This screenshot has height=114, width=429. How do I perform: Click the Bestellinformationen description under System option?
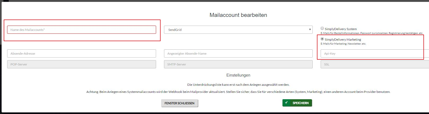(x=371, y=33)
